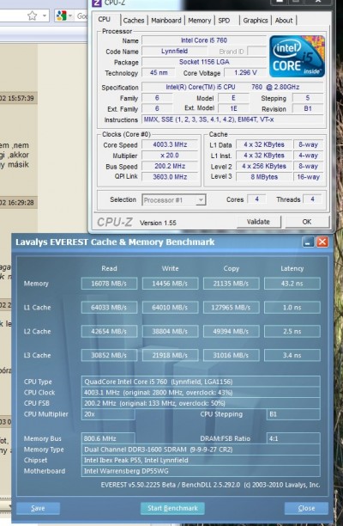Click OK in the CPU-Z window

[307, 222]
